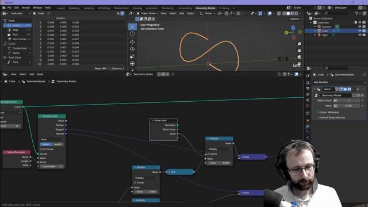
Task: Open the Global transform orientation dropdown
Action: click(208, 14)
